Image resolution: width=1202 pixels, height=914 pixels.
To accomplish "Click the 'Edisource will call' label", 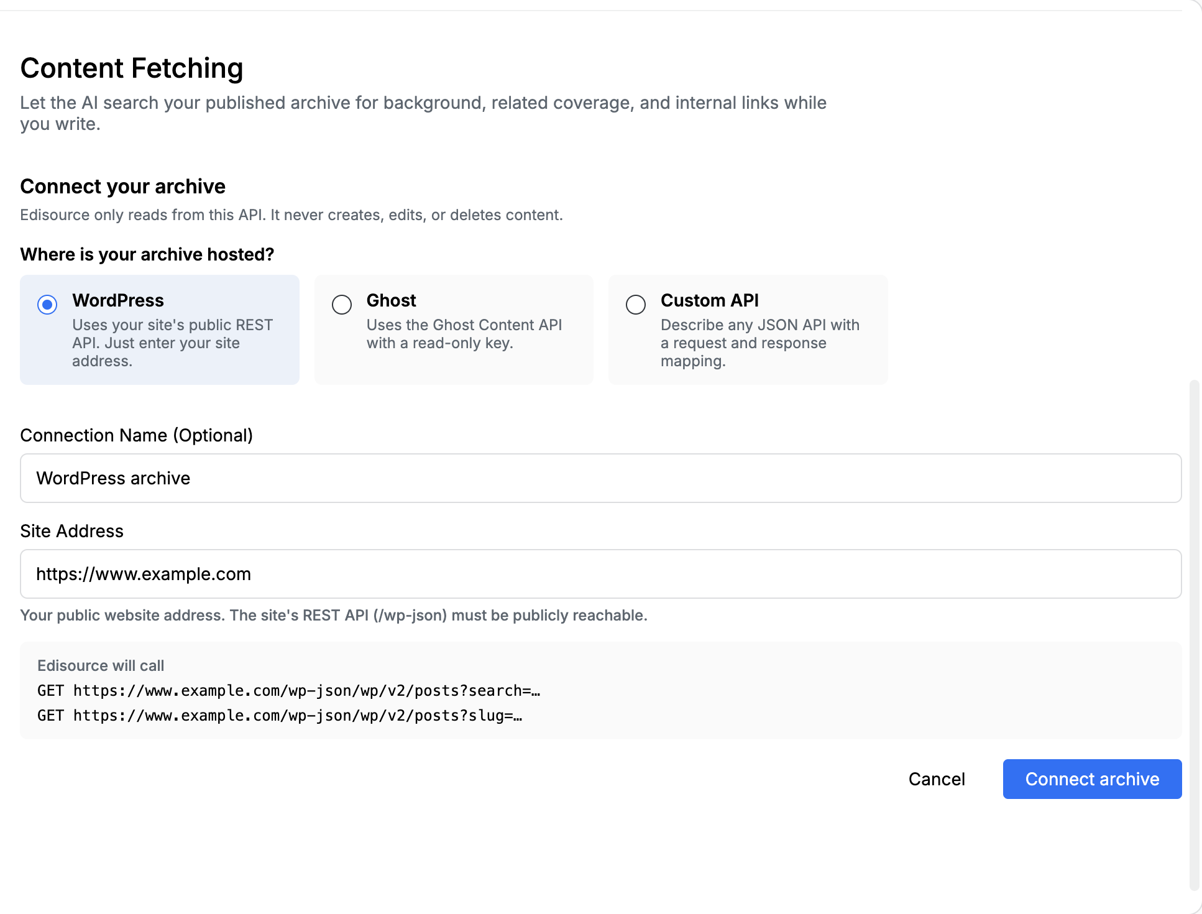I will pos(101,665).
